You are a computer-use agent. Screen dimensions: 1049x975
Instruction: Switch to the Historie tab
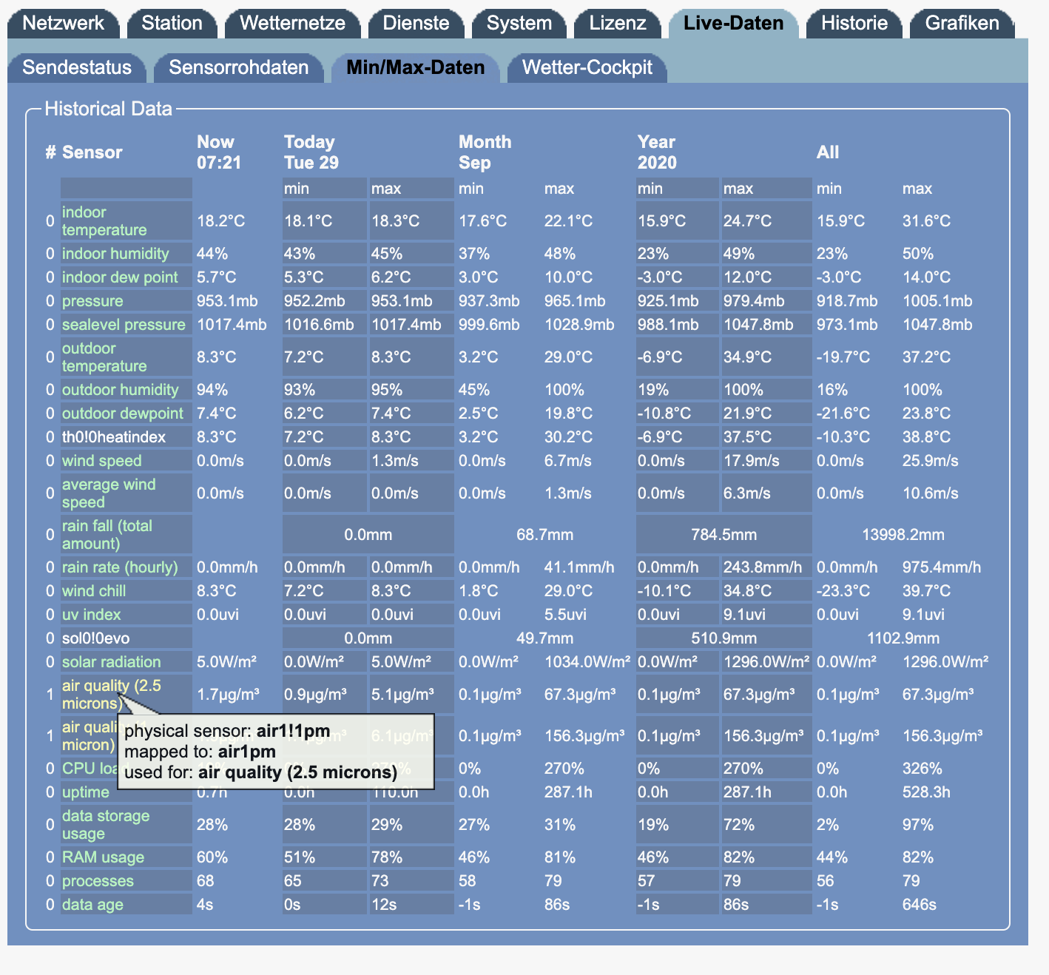(x=854, y=23)
